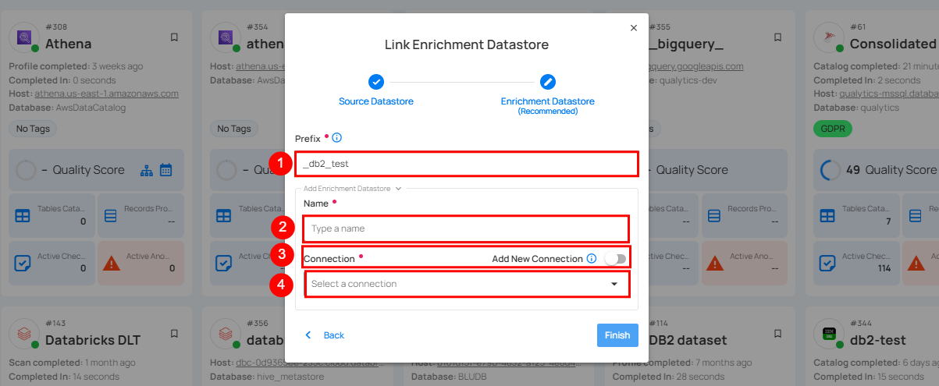Image resolution: width=939 pixels, height=386 pixels.
Task: Bookmark the Databricks DLT card
Action: point(174,334)
